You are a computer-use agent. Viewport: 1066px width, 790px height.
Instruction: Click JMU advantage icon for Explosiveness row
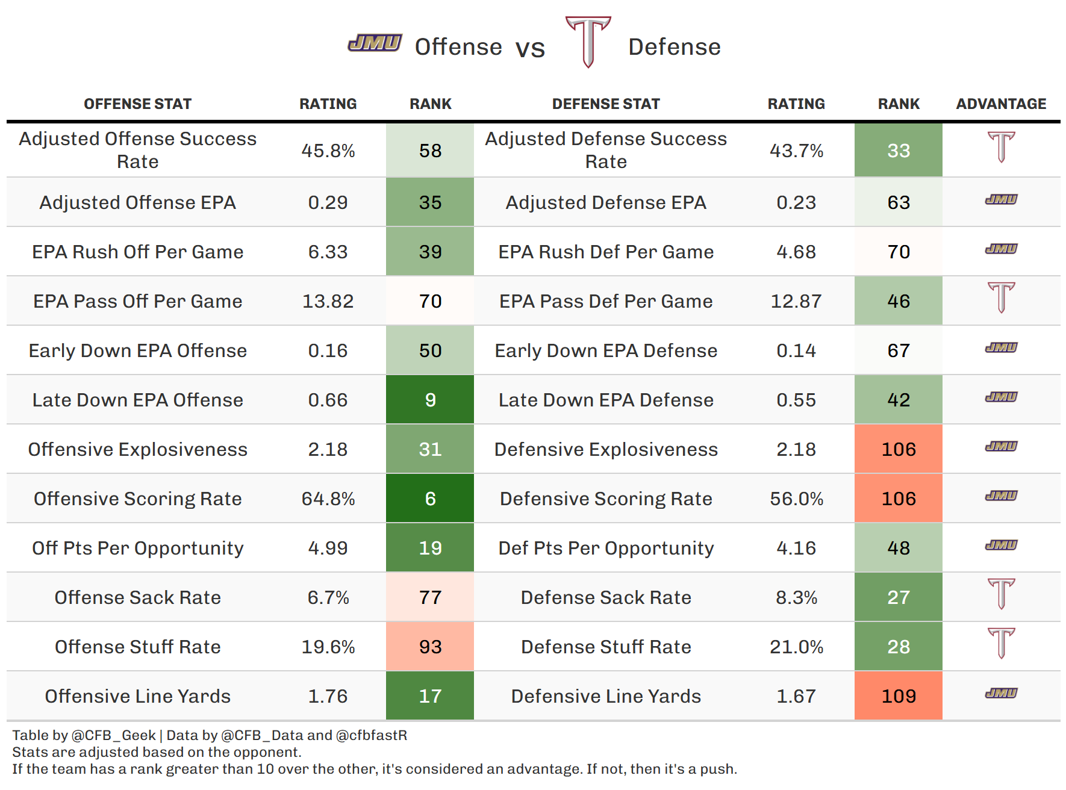pos(1001,446)
